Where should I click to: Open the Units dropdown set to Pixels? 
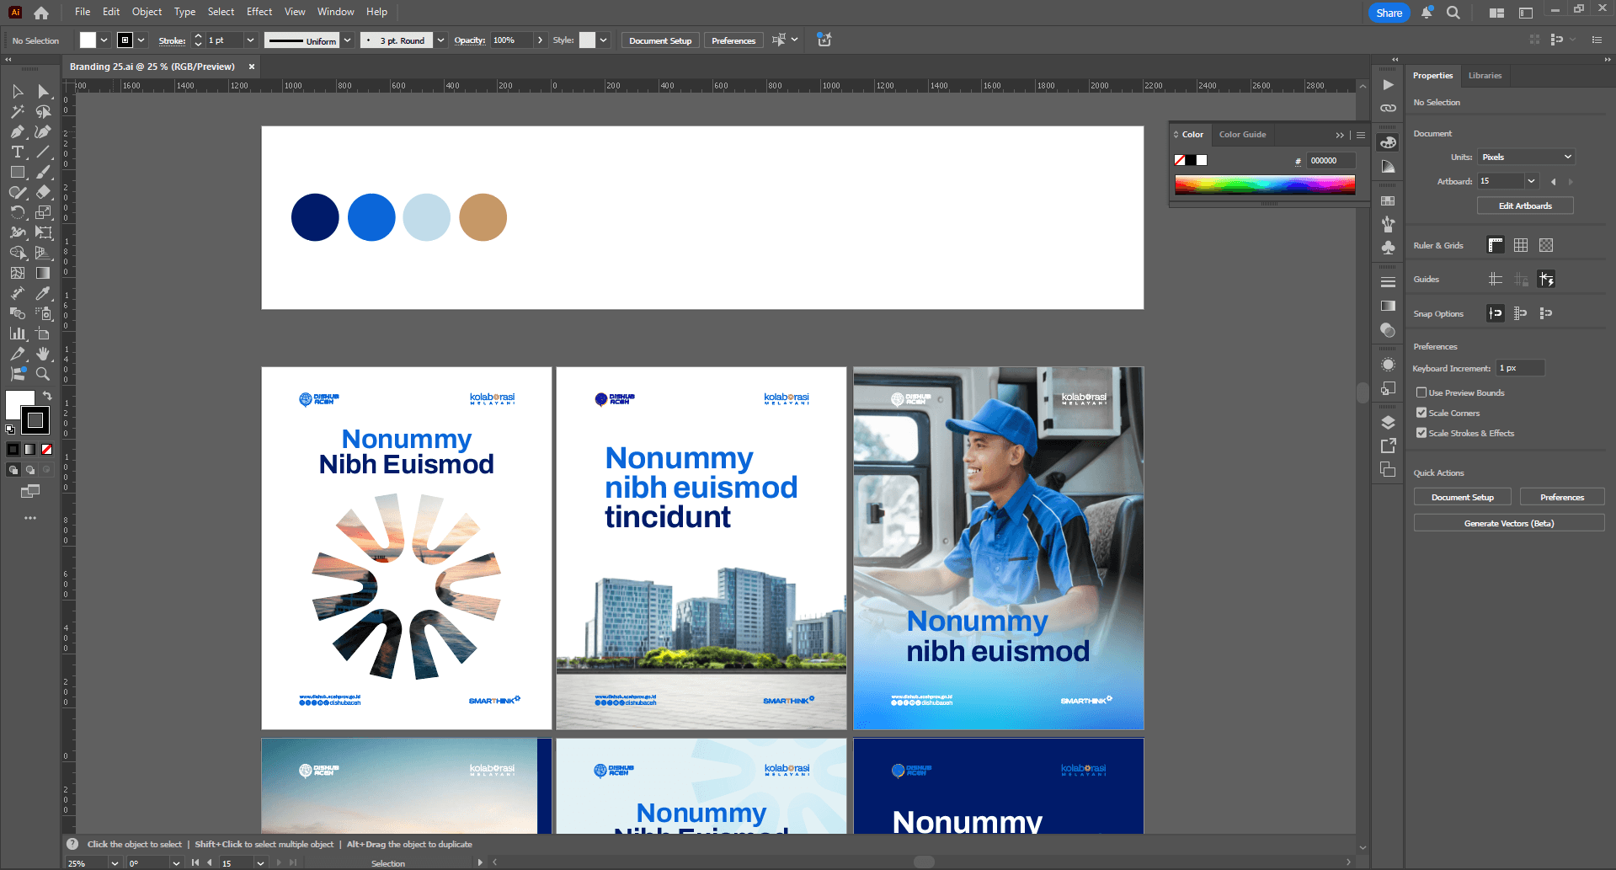(x=1526, y=157)
